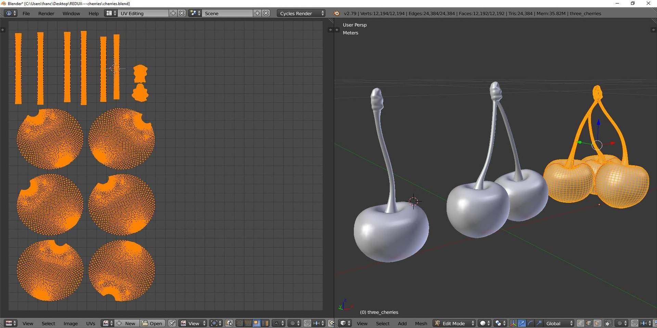Open the Mesh menu

(421, 323)
